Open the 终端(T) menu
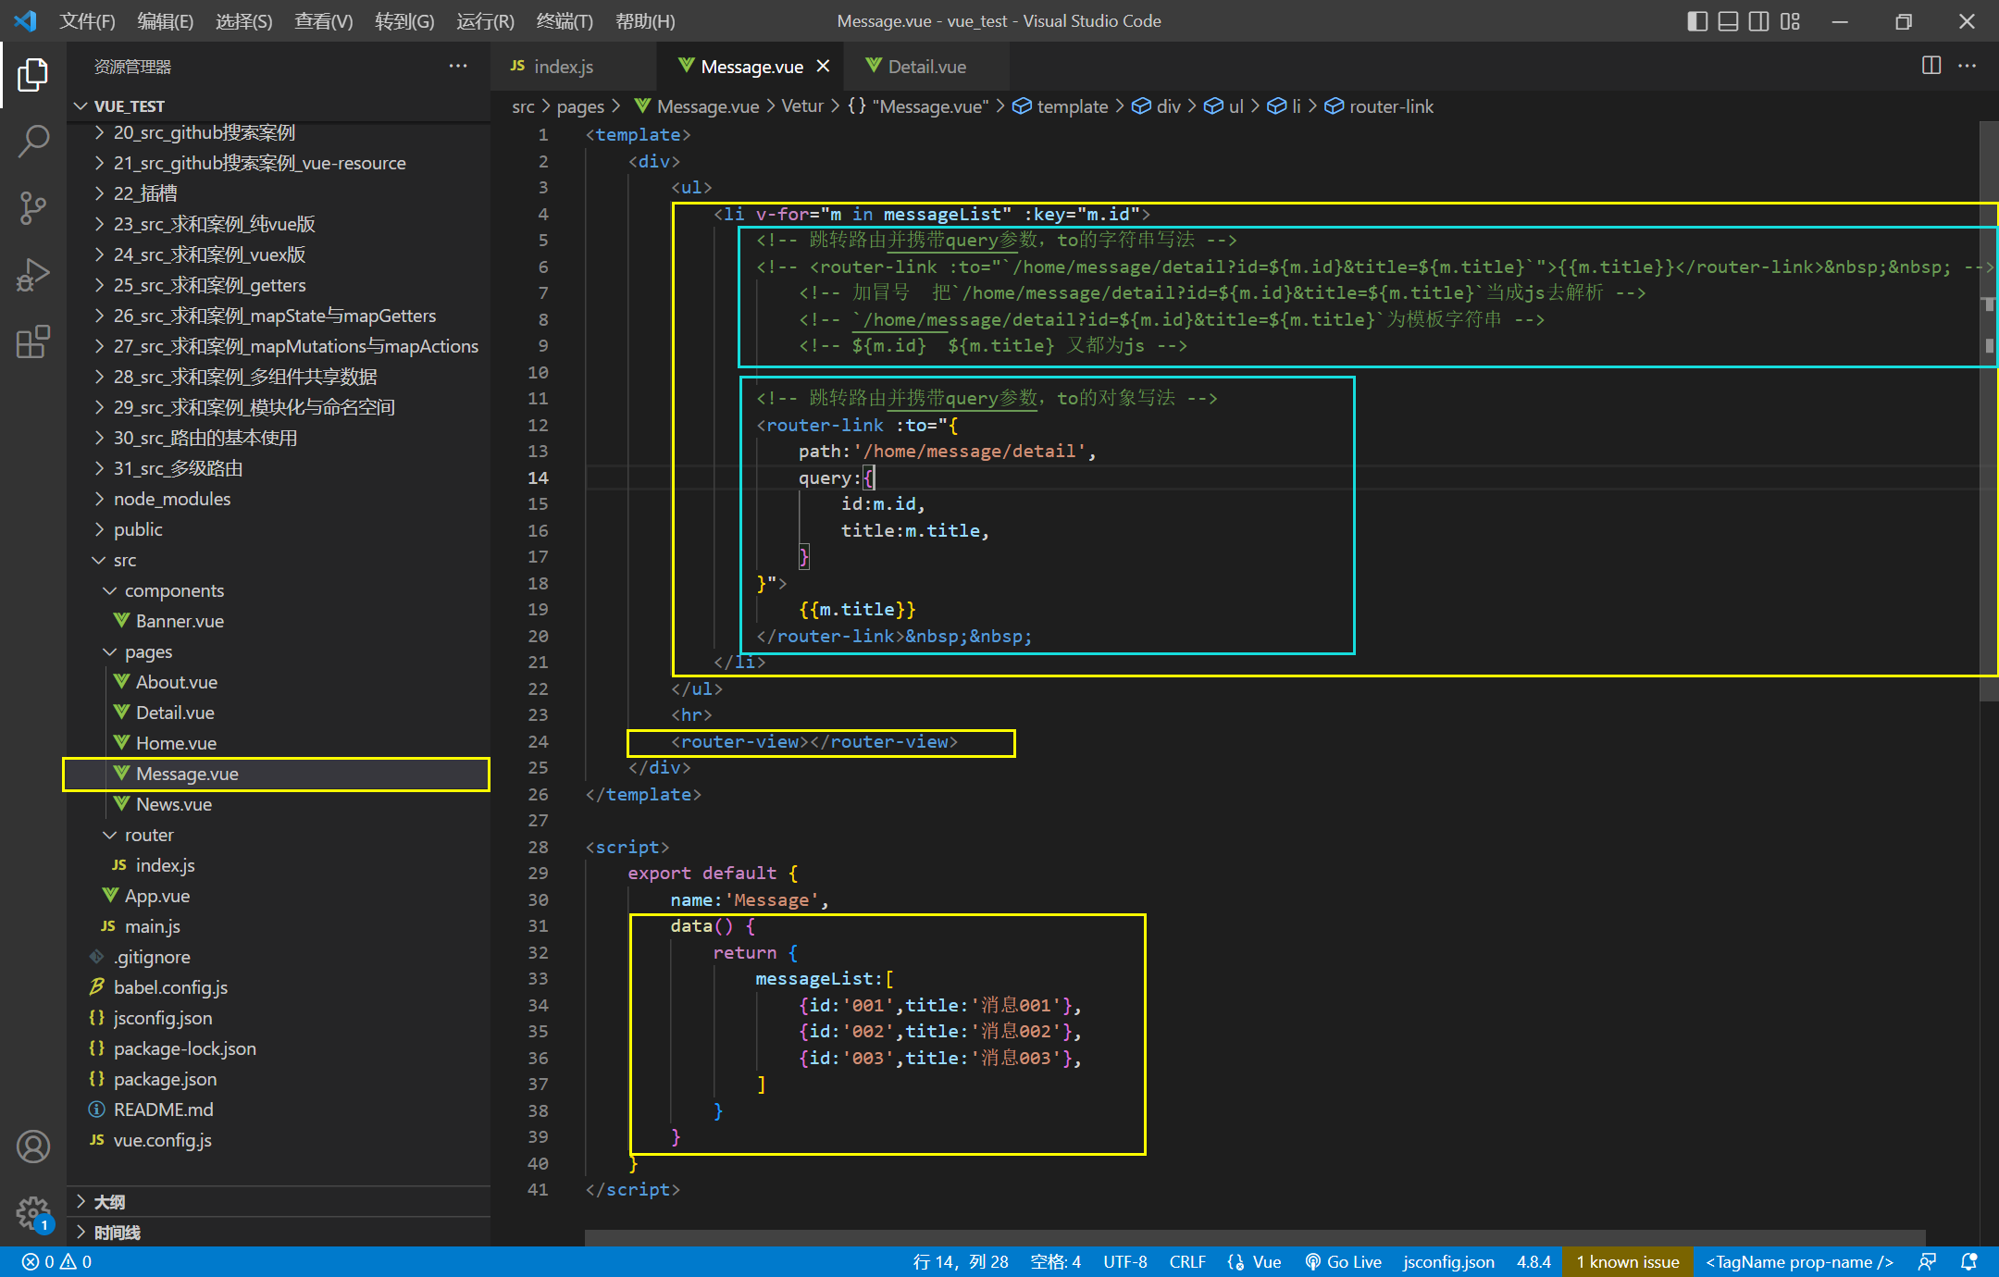This screenshot has height=1277, width=1999. 565,20
